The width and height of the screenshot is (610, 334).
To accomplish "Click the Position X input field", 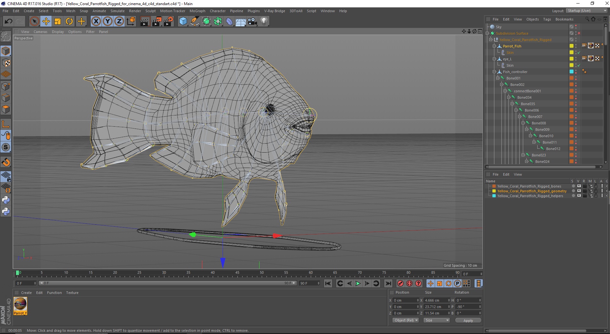I will [x=406, y=300].
